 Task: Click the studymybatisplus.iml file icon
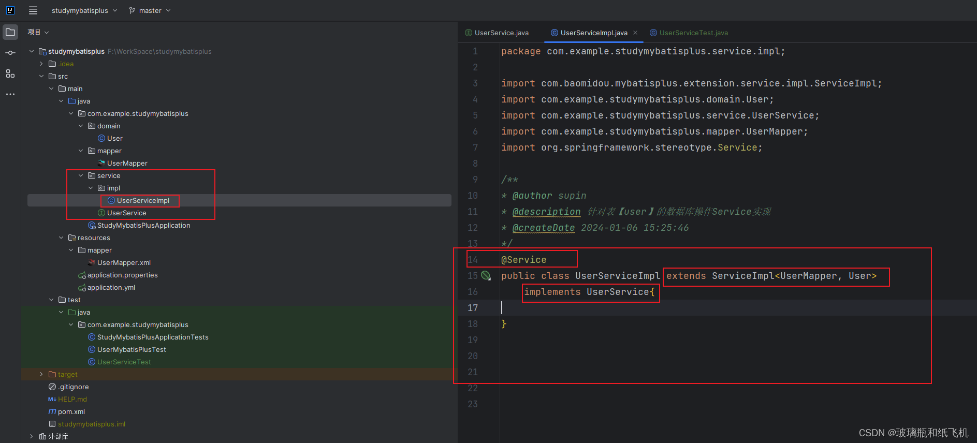pos(52,424)
